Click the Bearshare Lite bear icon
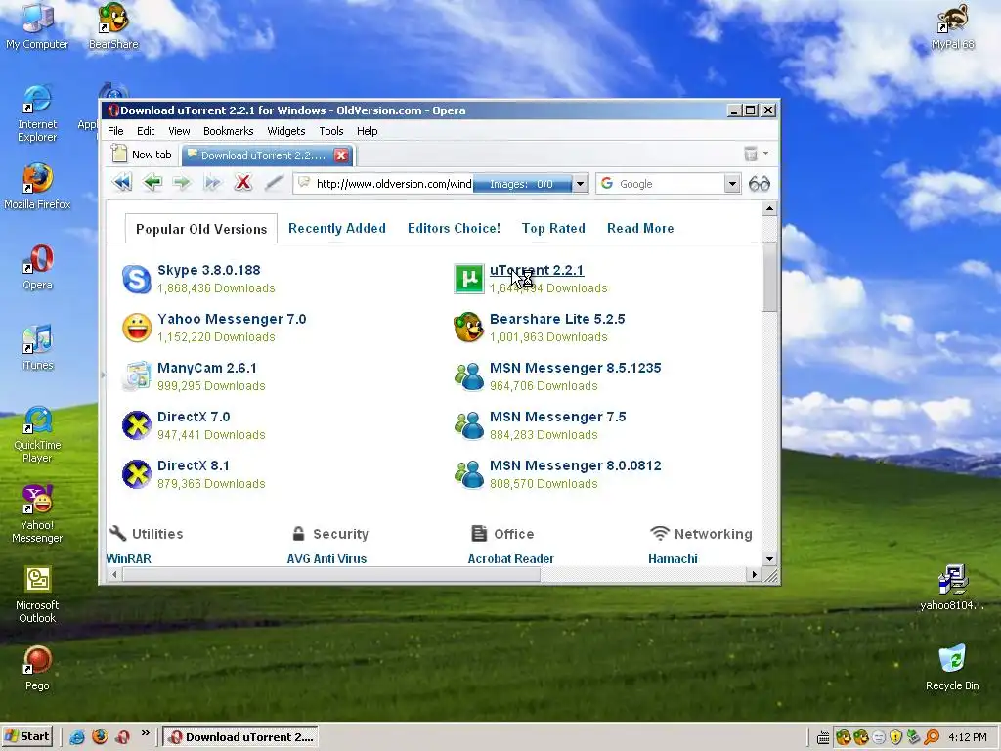Screen dimensions: 1001x751 (469, 328)
